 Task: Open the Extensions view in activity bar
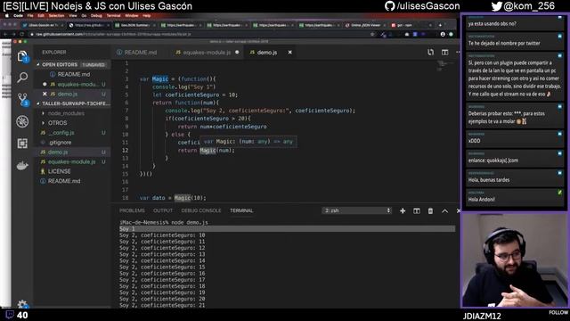22,144
